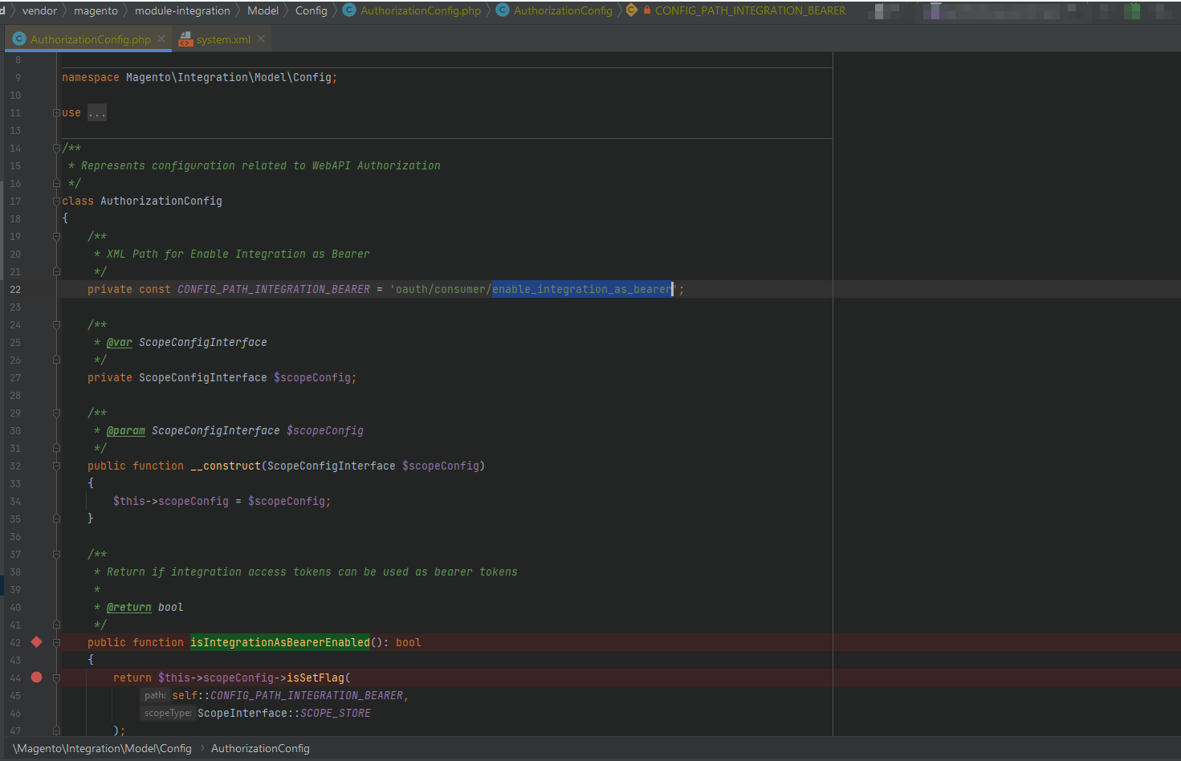Open the module-integration breadcrumb

point(182,10)
